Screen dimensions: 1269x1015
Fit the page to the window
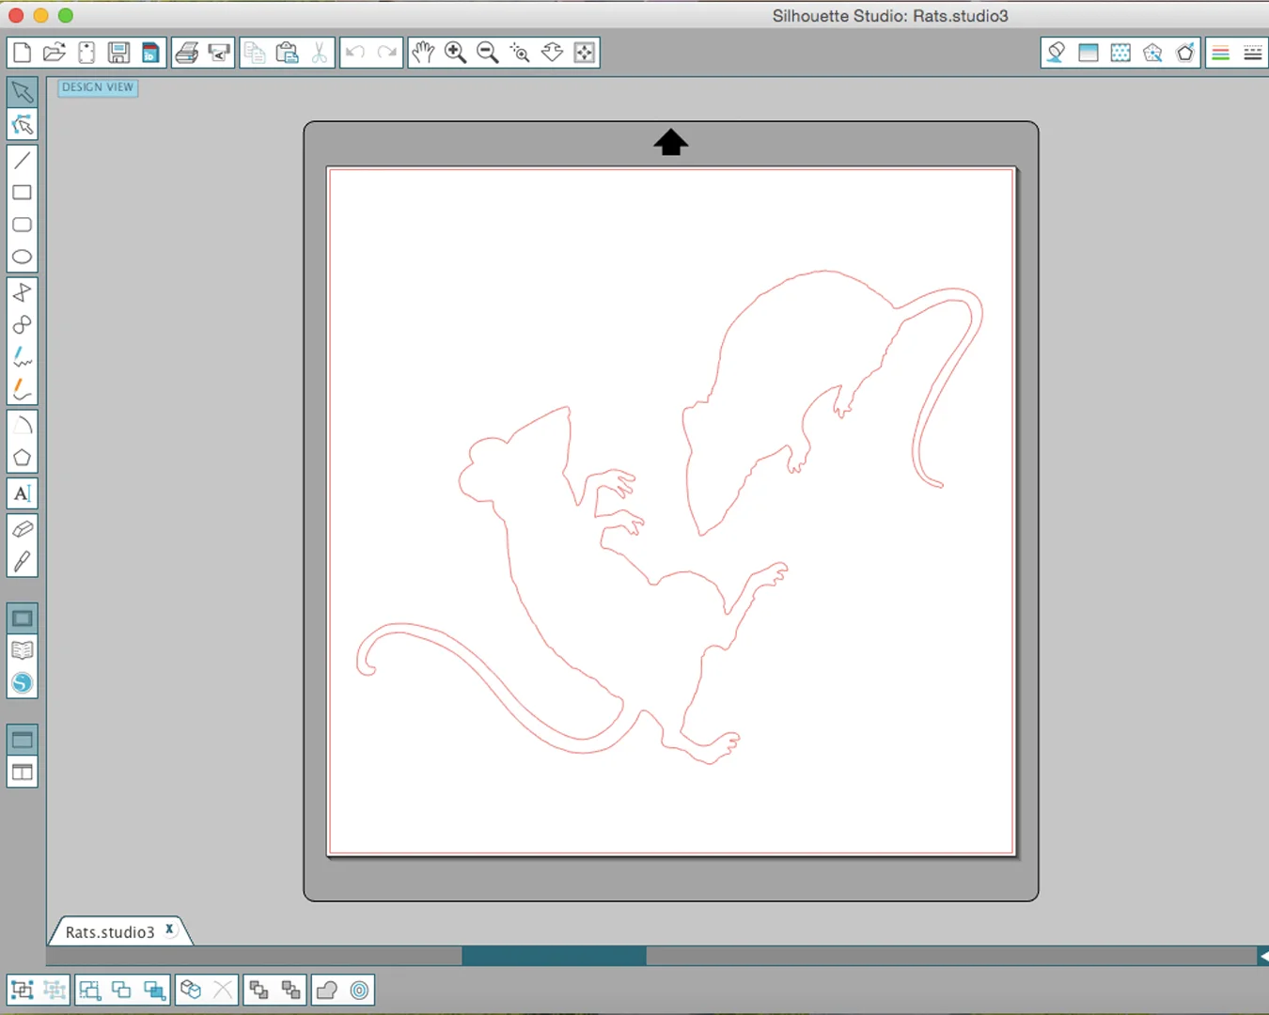[585, 53]
